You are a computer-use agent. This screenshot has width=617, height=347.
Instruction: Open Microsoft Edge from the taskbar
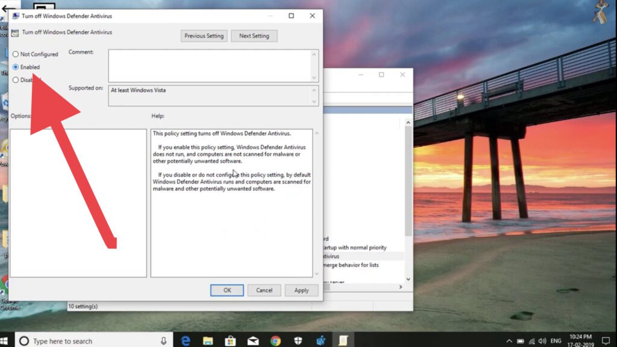pos(186,339)
